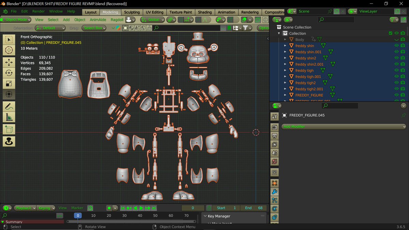Switch to the Shading workspace tab
The width and height of the screenshot is (409, 230).
pyautogui.click(x=205, y=12)
